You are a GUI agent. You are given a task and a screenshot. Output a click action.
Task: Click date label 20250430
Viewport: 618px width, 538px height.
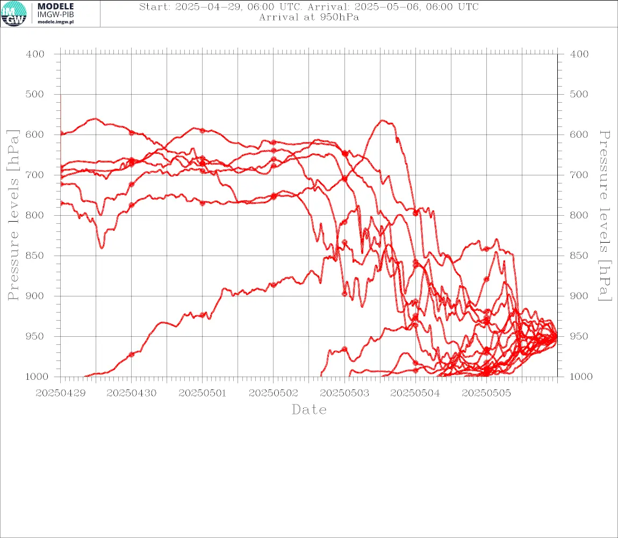tap(132, 393)
